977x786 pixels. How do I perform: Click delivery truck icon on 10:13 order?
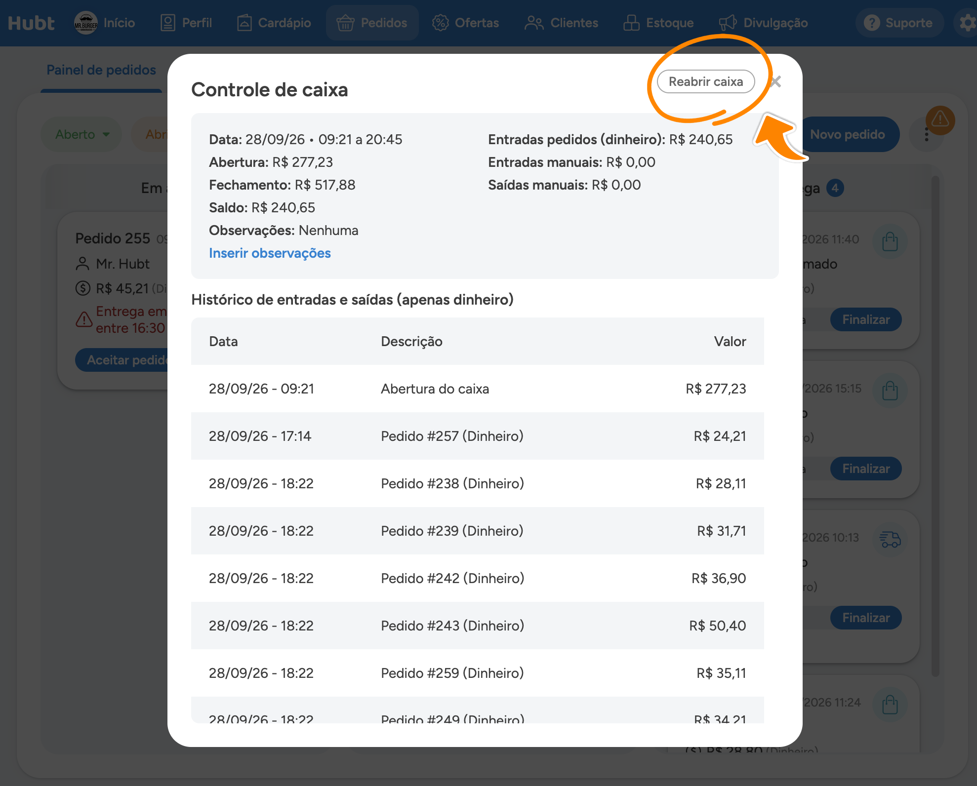[x=890, y=540]
